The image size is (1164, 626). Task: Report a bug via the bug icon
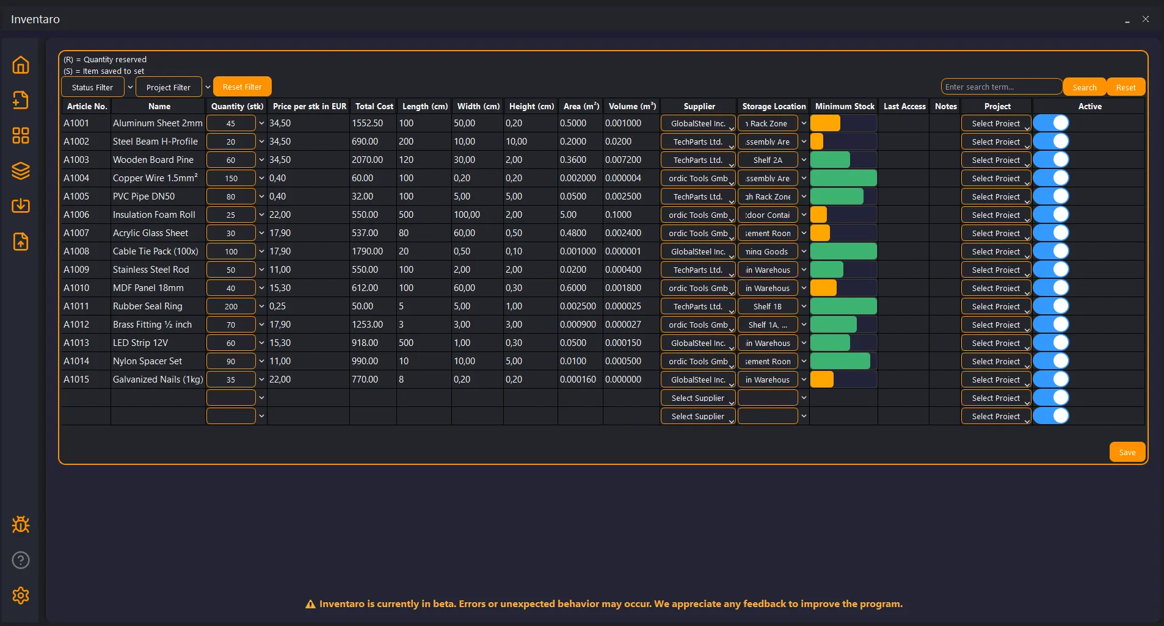tap(21, 524)
